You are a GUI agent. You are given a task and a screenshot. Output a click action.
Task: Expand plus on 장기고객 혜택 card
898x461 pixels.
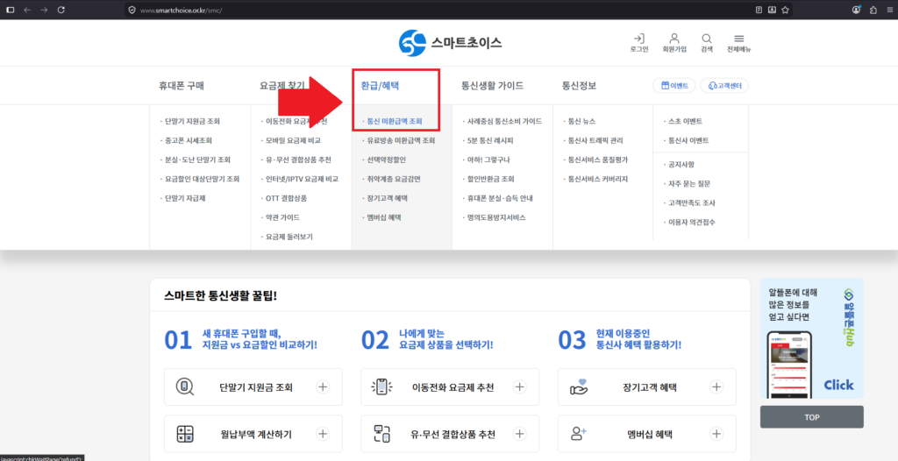[716, 387]
